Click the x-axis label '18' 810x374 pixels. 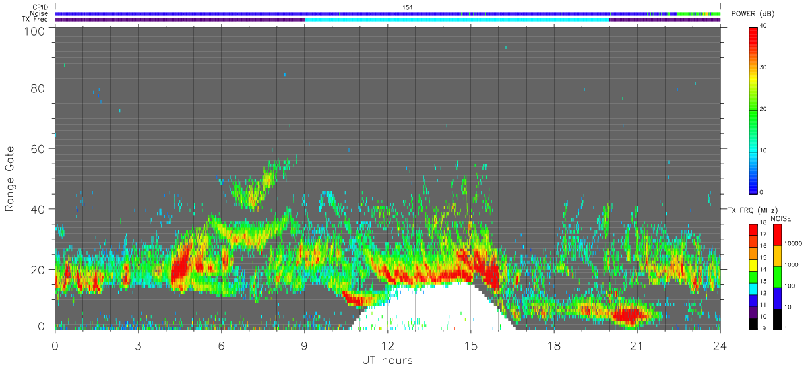pos(553,346)
